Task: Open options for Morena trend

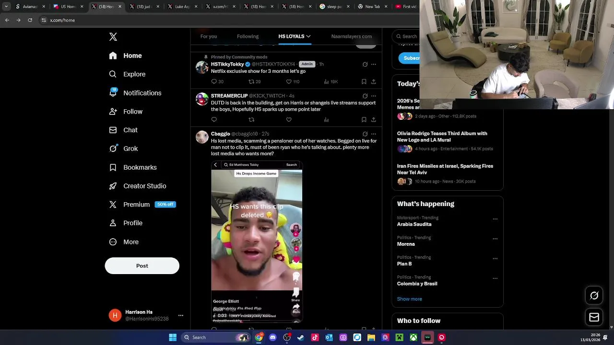Action: (495, 239)
